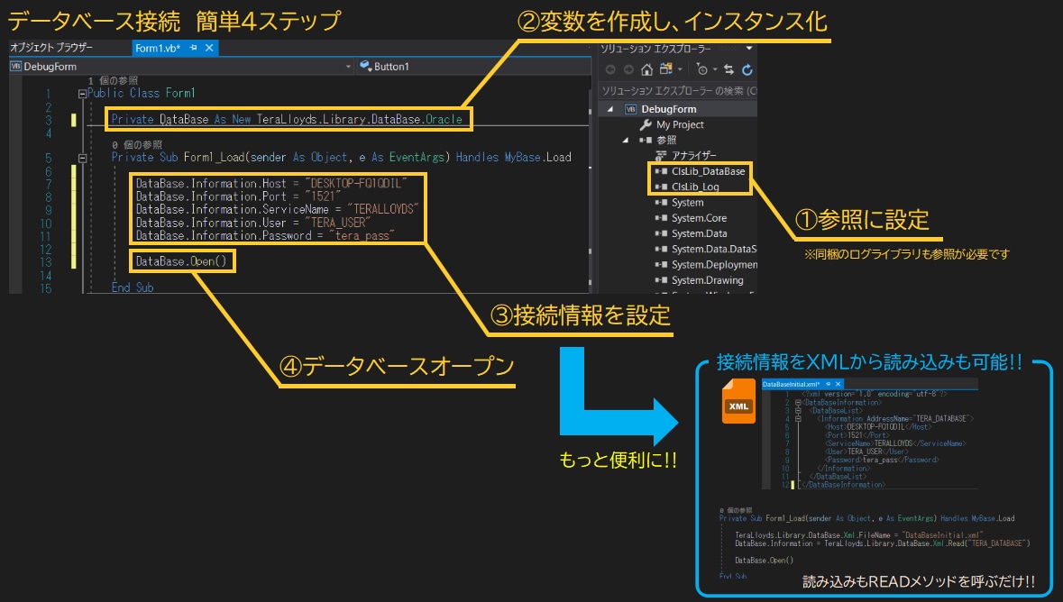The height and width of the screenshot is (602, 1063).
Task: Select the System reference
Action: tap(687, 203)
